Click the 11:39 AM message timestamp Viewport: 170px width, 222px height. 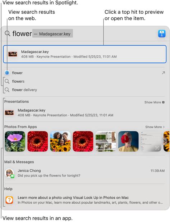point(157,171)
